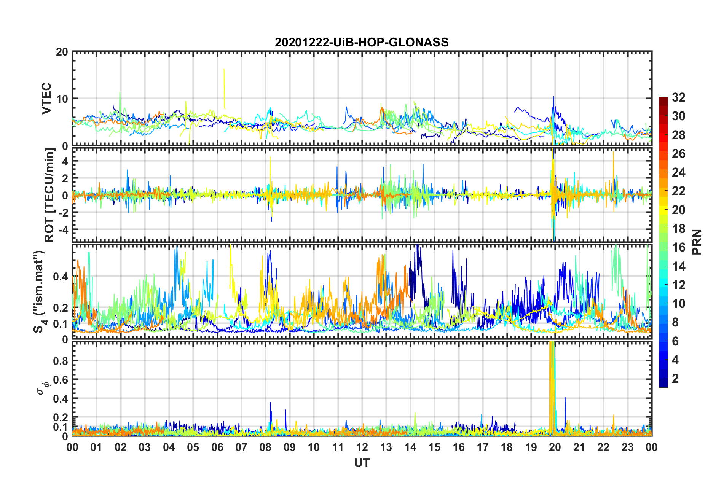The height and width of the screenshot is (484, 724).
Task: Click the 10 tick on VTEC axis
Action: (x=62, y=99)
